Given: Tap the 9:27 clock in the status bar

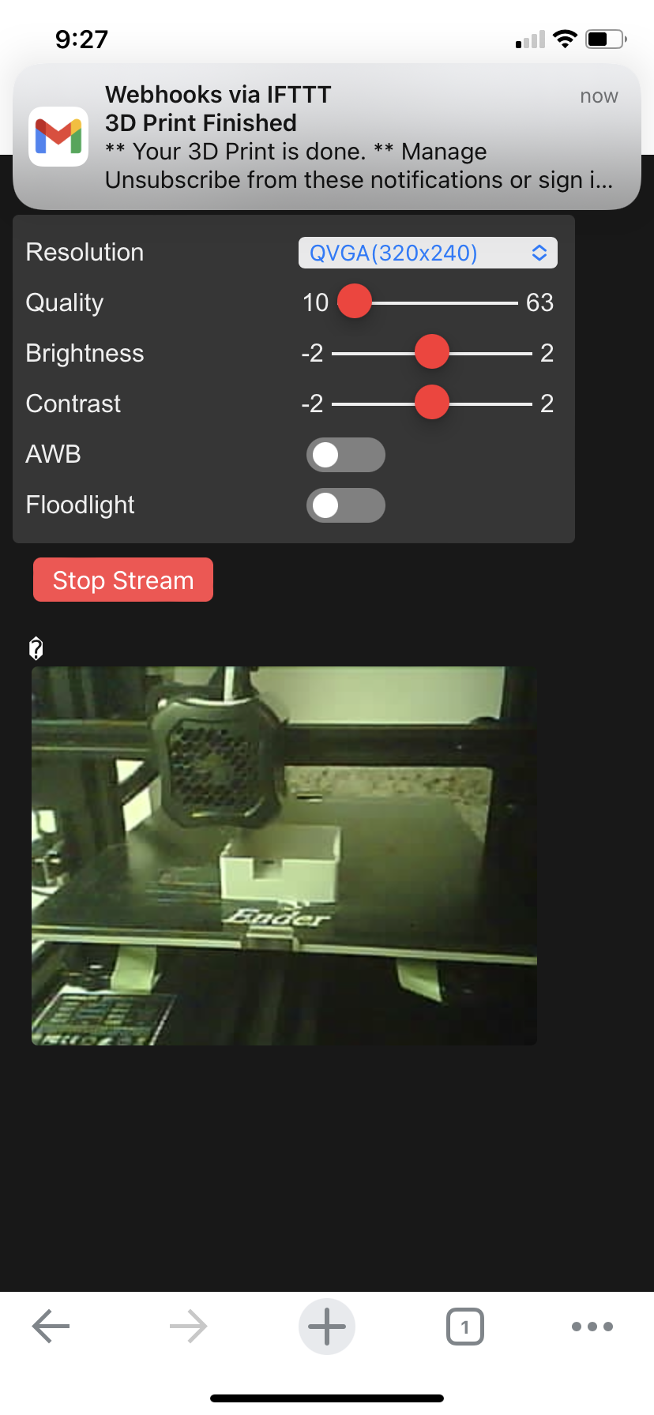Looking at the screenshot, I should [81, 39].
